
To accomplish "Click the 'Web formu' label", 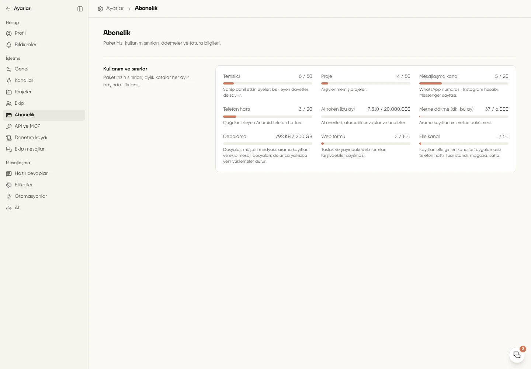I will point(333,137).
